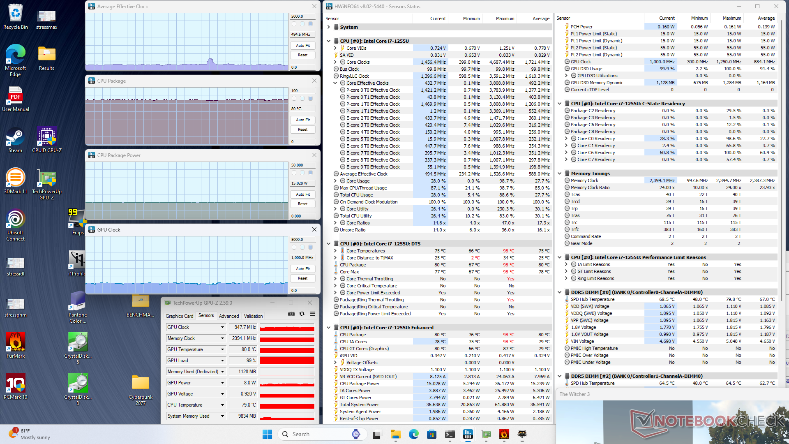This screenshot has height=444, width=789.
Task: Click Auto Fit in GPU Clock window
Action: (x=303, y=269)
